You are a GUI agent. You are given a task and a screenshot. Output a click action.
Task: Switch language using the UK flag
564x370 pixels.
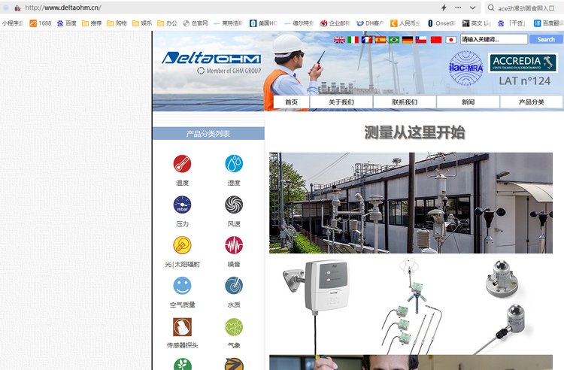pos(339,40)
